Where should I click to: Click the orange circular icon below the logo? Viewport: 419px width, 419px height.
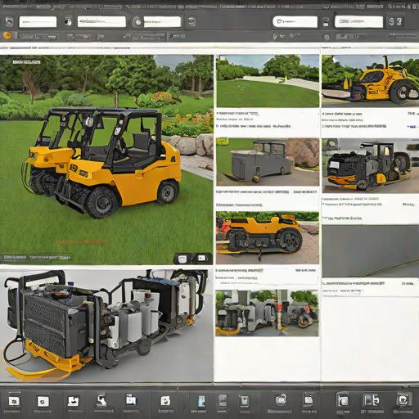click(7, 35)
